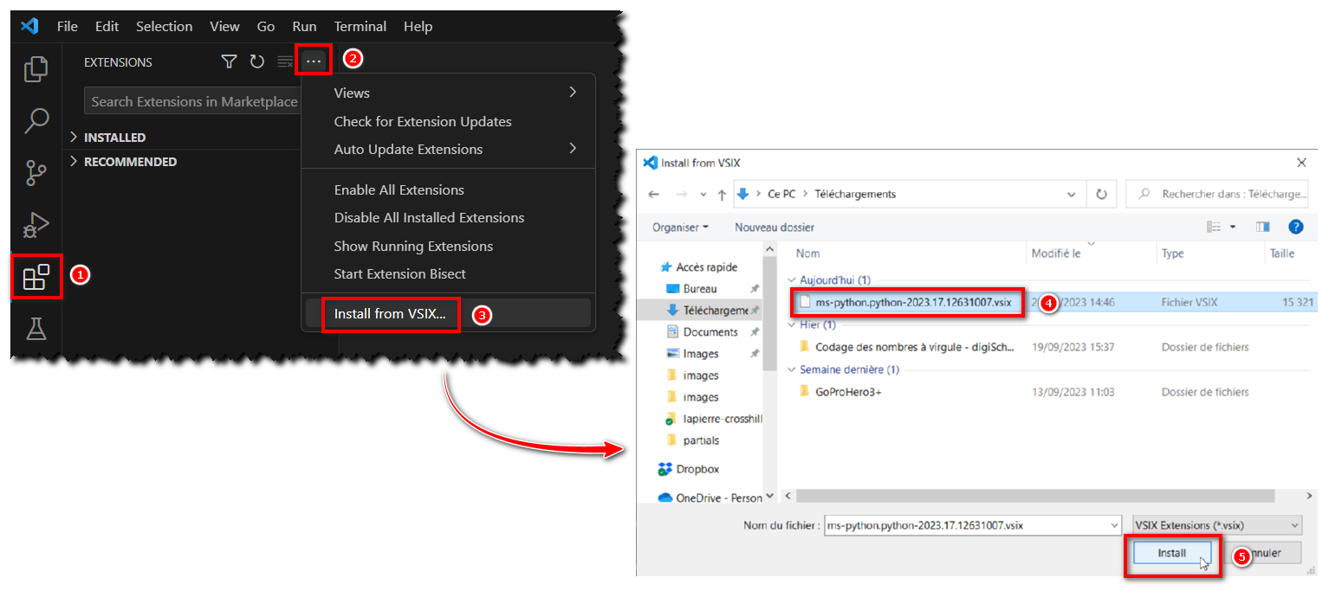Open the Organiser dropdown
1329x597 pixels.
[x=680, y=227]
